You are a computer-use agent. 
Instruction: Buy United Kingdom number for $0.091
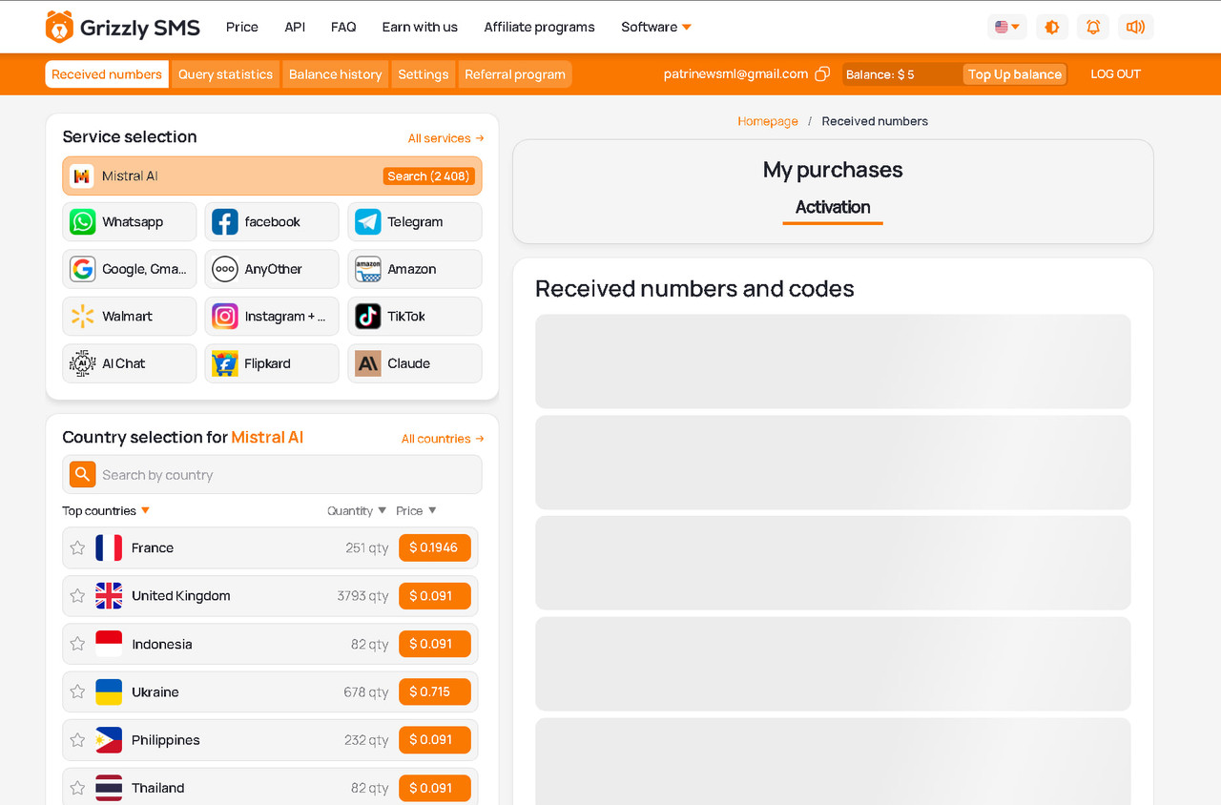[435, 596]
